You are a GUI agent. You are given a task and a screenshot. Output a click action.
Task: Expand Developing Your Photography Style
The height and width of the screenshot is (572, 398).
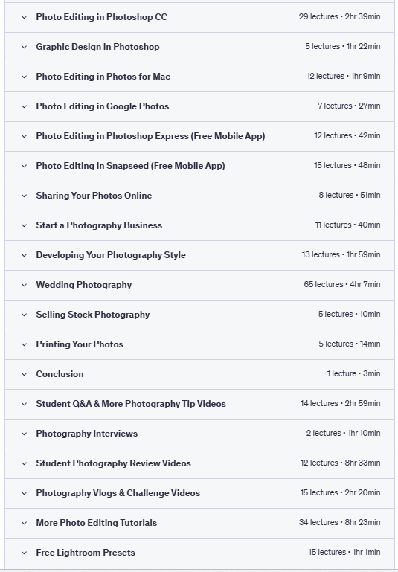(199, 255)
